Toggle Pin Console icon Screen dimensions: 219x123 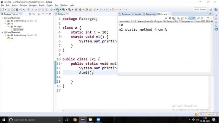pos(198,18)
